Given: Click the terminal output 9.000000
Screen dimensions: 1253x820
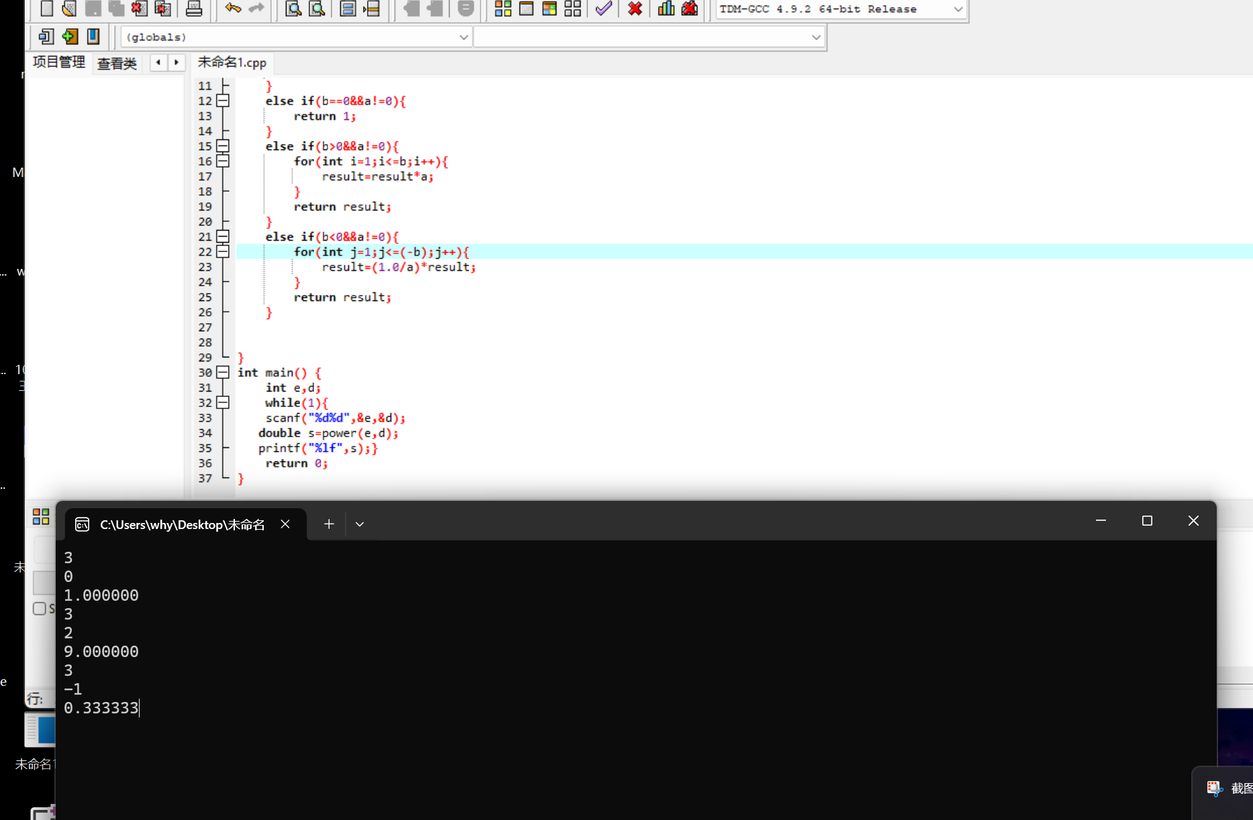Looking at the screenshot, I should pos(101,652).
